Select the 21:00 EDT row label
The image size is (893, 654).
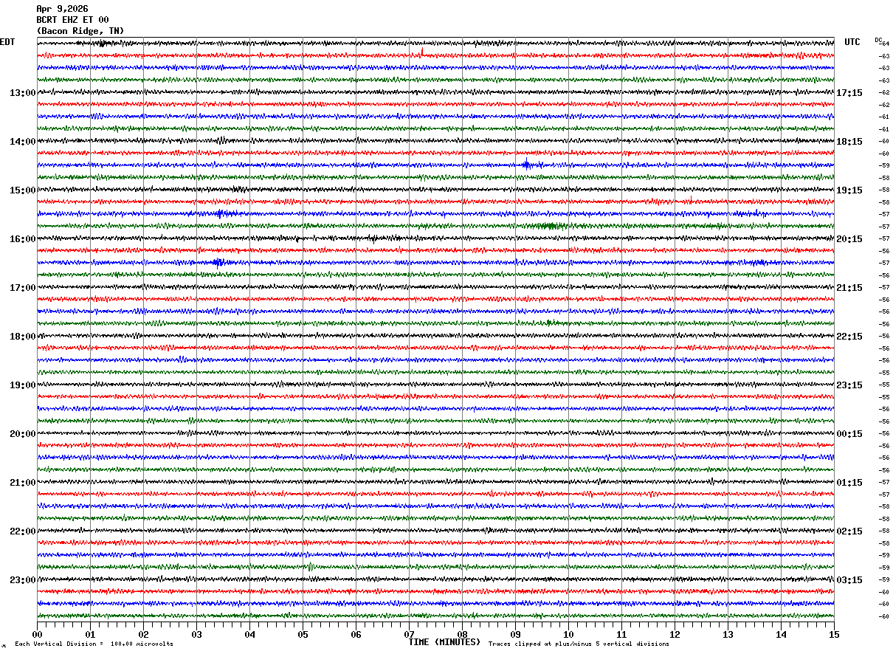(x=22, y=483)
